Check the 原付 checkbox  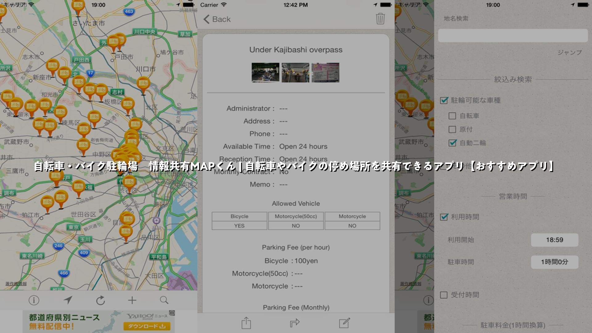coord(452,129)
